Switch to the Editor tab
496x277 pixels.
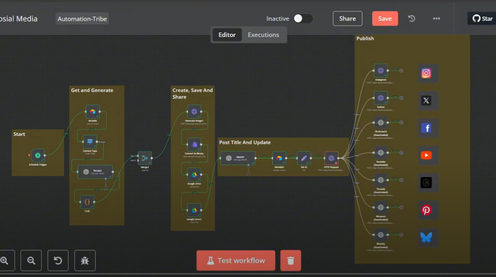coord(227,35)
